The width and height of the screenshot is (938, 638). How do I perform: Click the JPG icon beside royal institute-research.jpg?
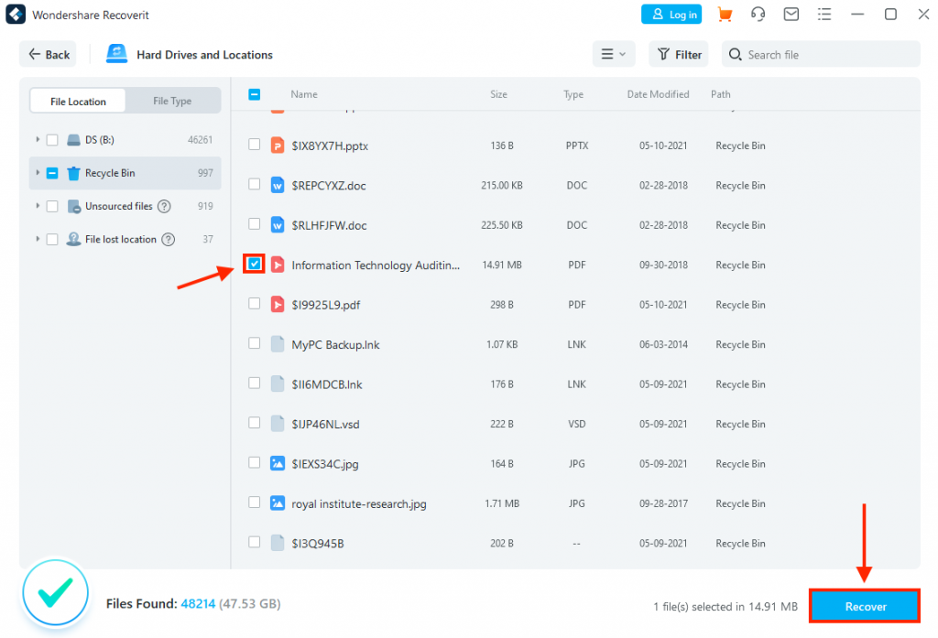pyautogui.click(x=277, y=503)
